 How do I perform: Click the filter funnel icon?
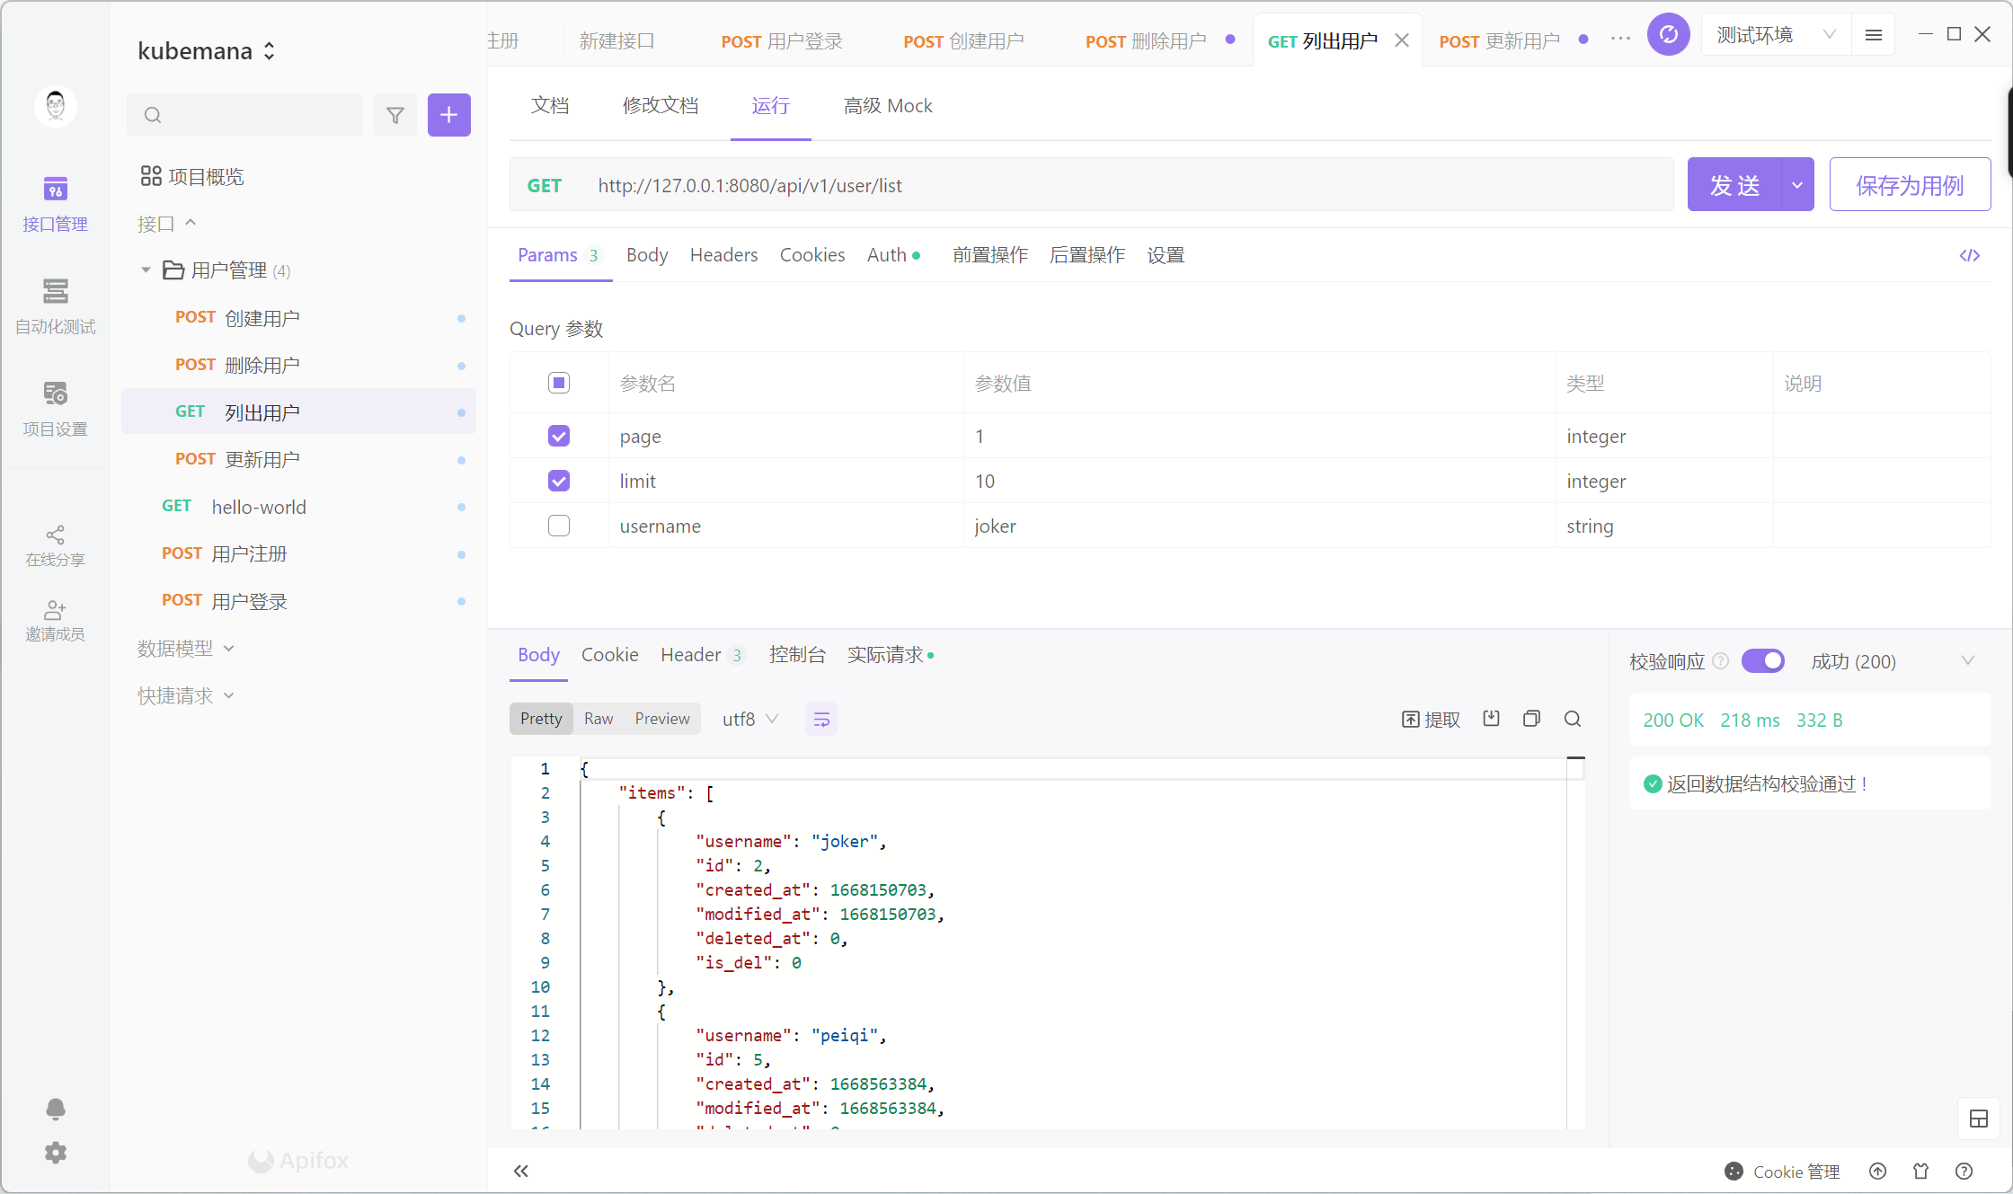click(x=395, y=115)
